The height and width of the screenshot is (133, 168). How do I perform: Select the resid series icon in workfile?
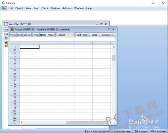[x=6, y=45]
